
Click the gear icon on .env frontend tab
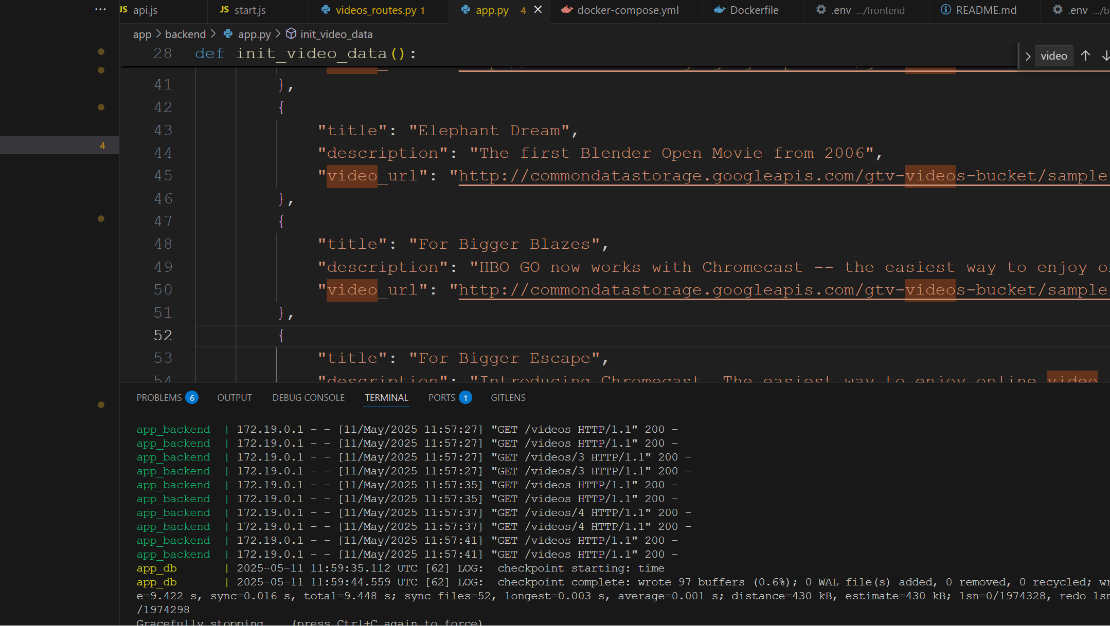[821, 10]
